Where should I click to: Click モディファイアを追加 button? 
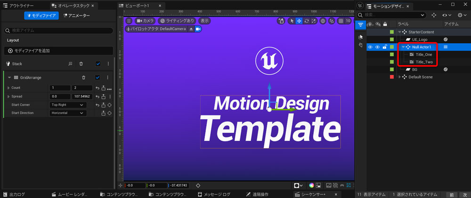(x=58, y=51)
